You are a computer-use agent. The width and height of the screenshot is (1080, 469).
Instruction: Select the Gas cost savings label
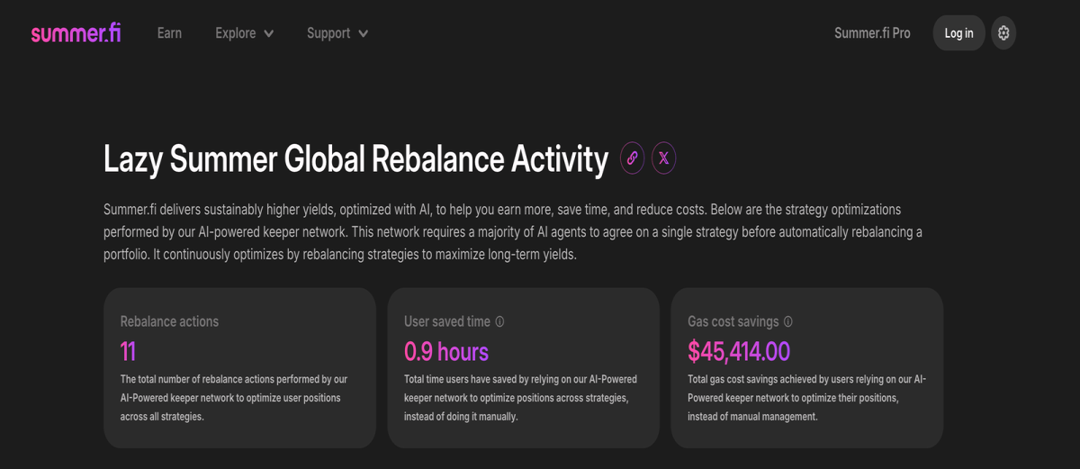tap(733, 321)
